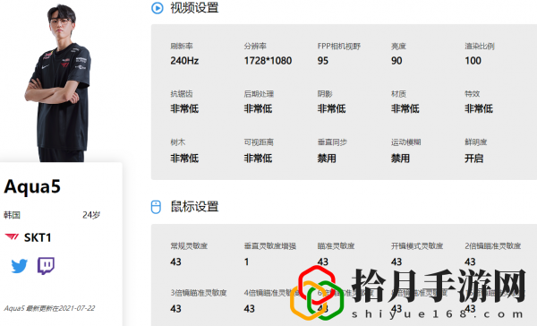Click the SKT1 team name link

38,237
